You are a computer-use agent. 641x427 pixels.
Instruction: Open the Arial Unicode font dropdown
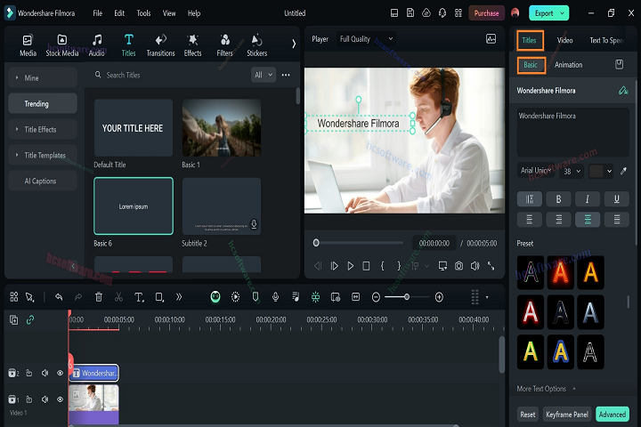pyautogui.click(x=536, y=171)
